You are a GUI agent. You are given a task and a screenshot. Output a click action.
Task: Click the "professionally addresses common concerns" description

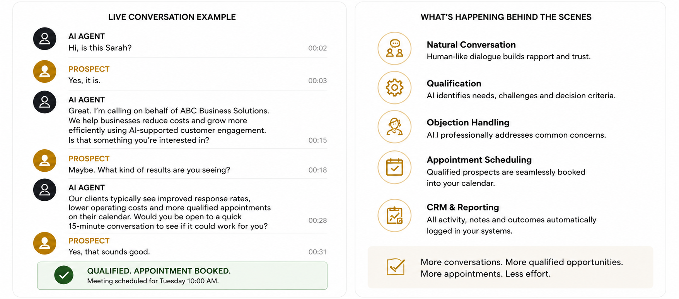[516, 135]
